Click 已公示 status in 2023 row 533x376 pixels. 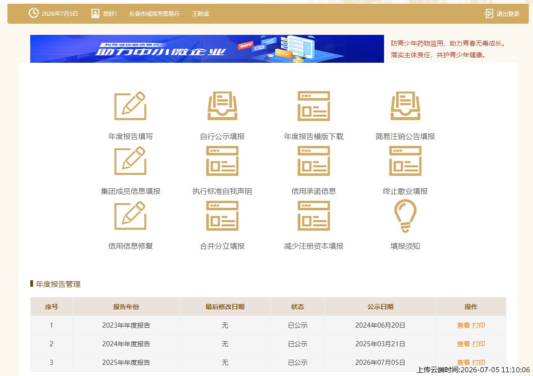tap(297, 325)
